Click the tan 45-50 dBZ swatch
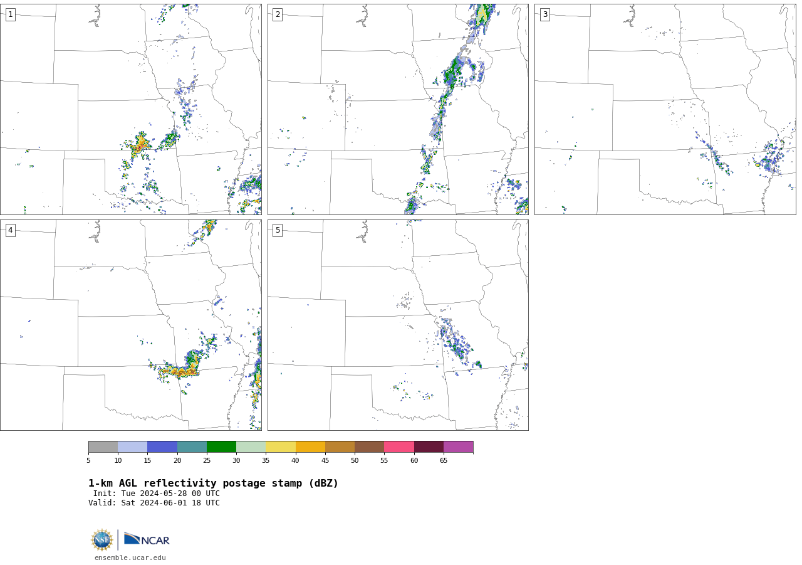Screen dimensions: 802x565 (x=340, y=446)
